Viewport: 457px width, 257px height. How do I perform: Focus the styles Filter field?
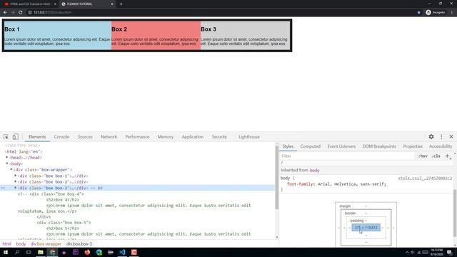[347, 156]
